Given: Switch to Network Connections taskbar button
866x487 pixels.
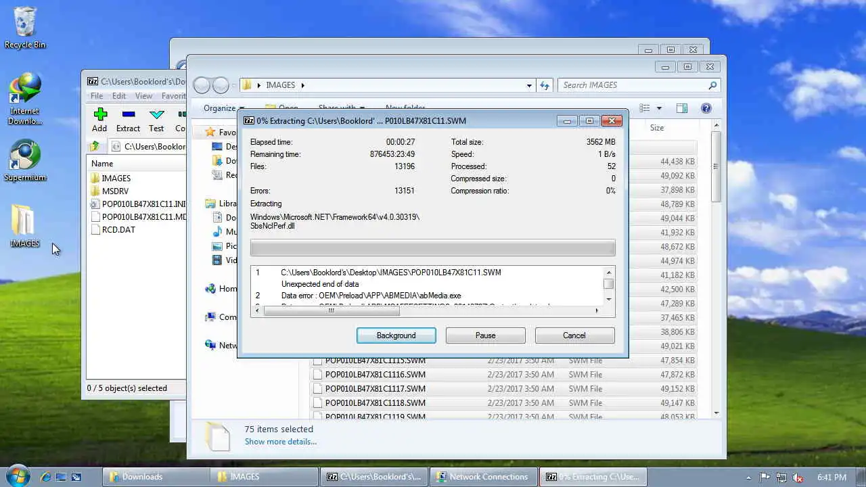Looking at the screenshot, I should (x=484, y=477).
